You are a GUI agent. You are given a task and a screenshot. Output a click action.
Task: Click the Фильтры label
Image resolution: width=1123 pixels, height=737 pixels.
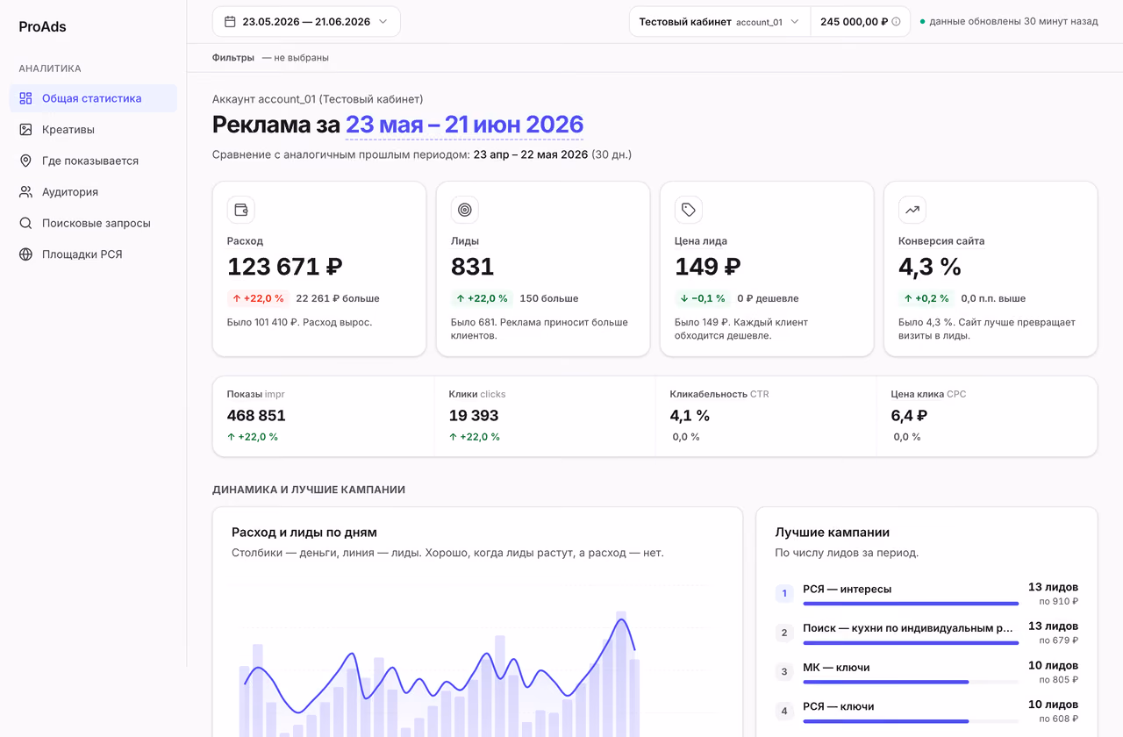(233, 58)
